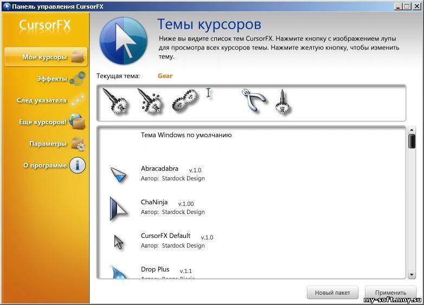Click the double gears busy cursor preview

tap(185, 100)
